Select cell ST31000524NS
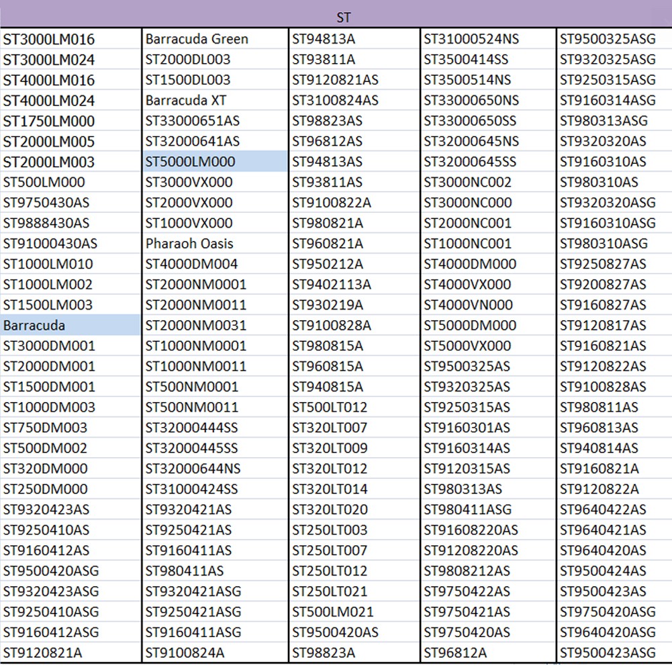This screenshot has width=672, height=672. click(488, 39)
